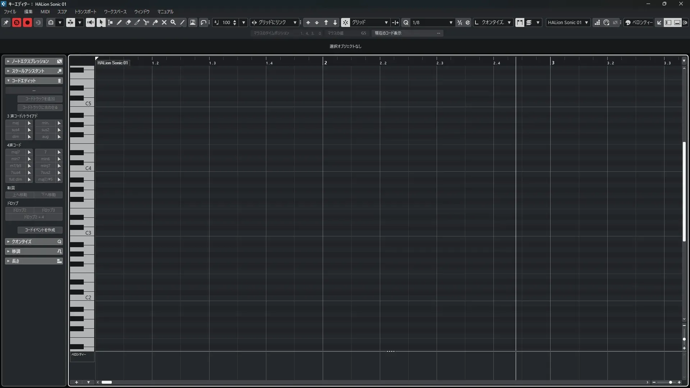
Task: Select the Glue tool
Action: (155, 22)
